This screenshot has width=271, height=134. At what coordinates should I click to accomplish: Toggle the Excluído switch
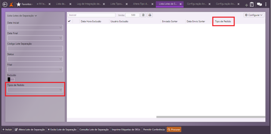pos(11,79)
